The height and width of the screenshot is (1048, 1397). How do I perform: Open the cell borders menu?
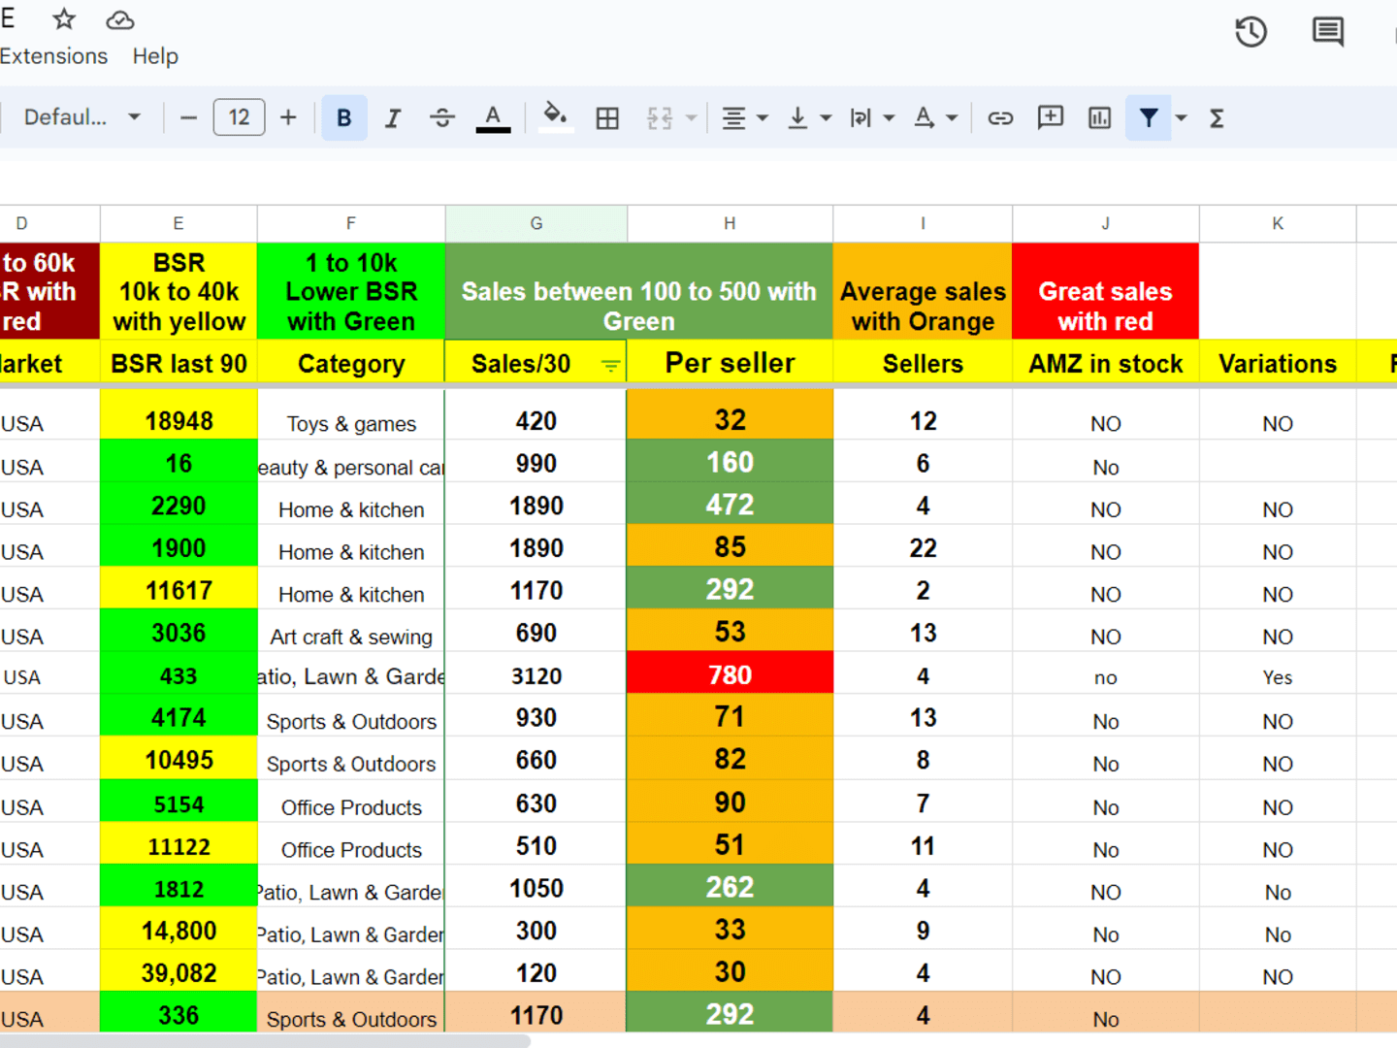[x=607, y=118]
